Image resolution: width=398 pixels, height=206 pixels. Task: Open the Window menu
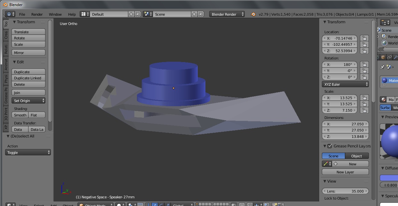pos(55,14)
